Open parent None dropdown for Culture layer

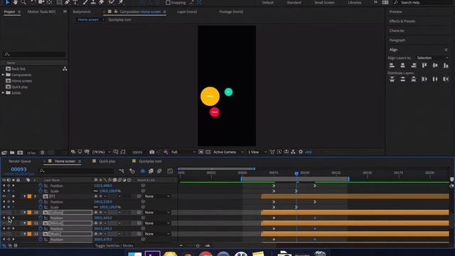coord(157,213)
